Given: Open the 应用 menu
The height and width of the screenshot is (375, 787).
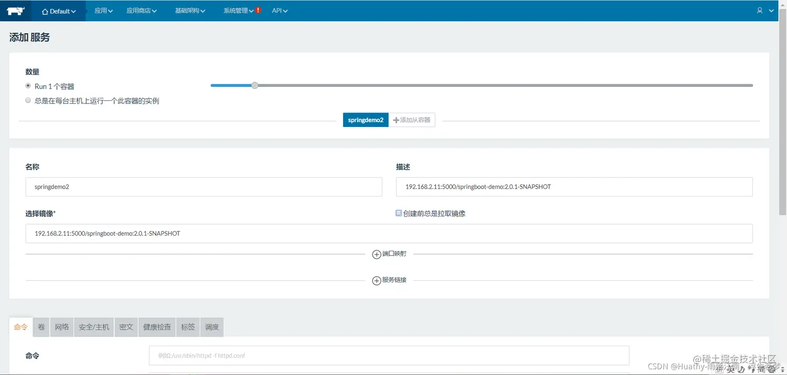Looking at the screenshot, I should 104,10.
